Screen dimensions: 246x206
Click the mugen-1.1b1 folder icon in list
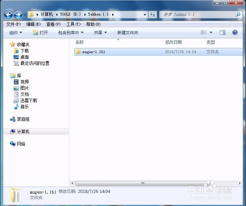tap(78, 51)
